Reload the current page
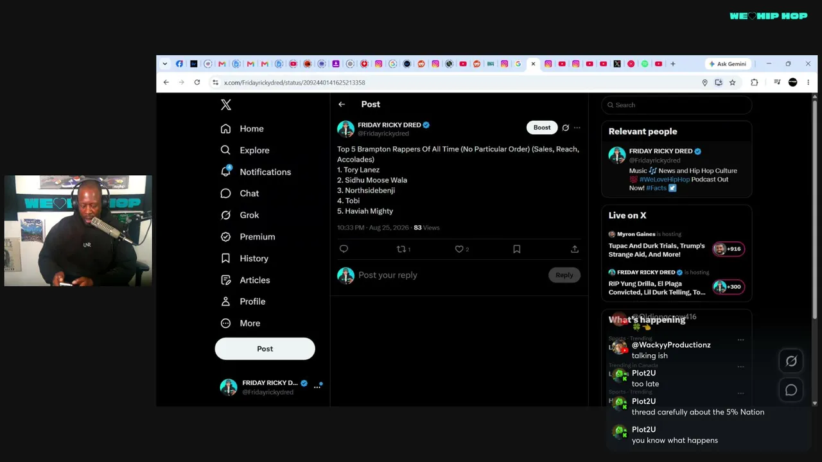 pyautogui.click(x=197, y=83)
